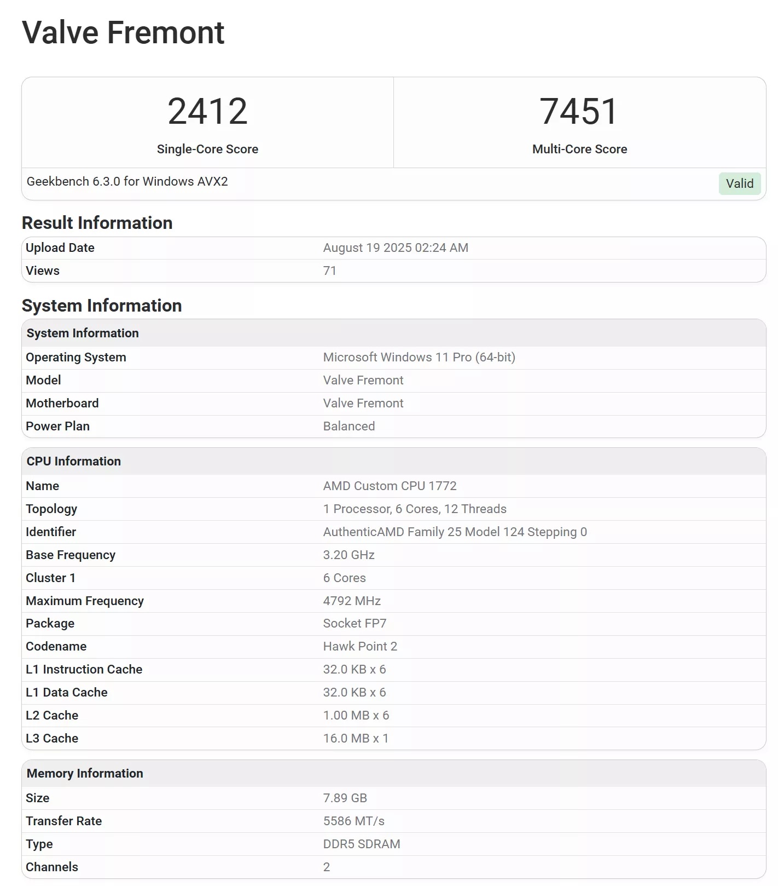Click the L2 Cache label
This screenshot has height=886, width=778.
[x=52, y=715]
